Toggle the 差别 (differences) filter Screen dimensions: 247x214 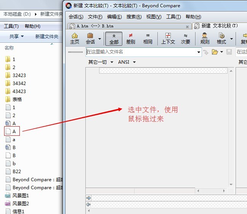131,39
